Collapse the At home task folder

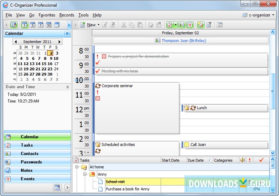tap(77, 167)
